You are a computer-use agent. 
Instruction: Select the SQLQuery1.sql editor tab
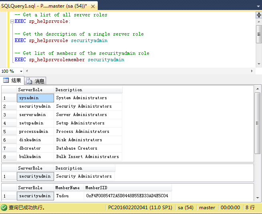click(44, 6)
